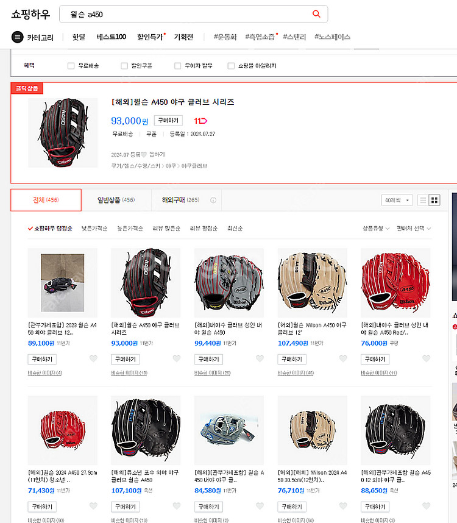Open the 40개씩 items-per-page dropdown

coord(397,200)
